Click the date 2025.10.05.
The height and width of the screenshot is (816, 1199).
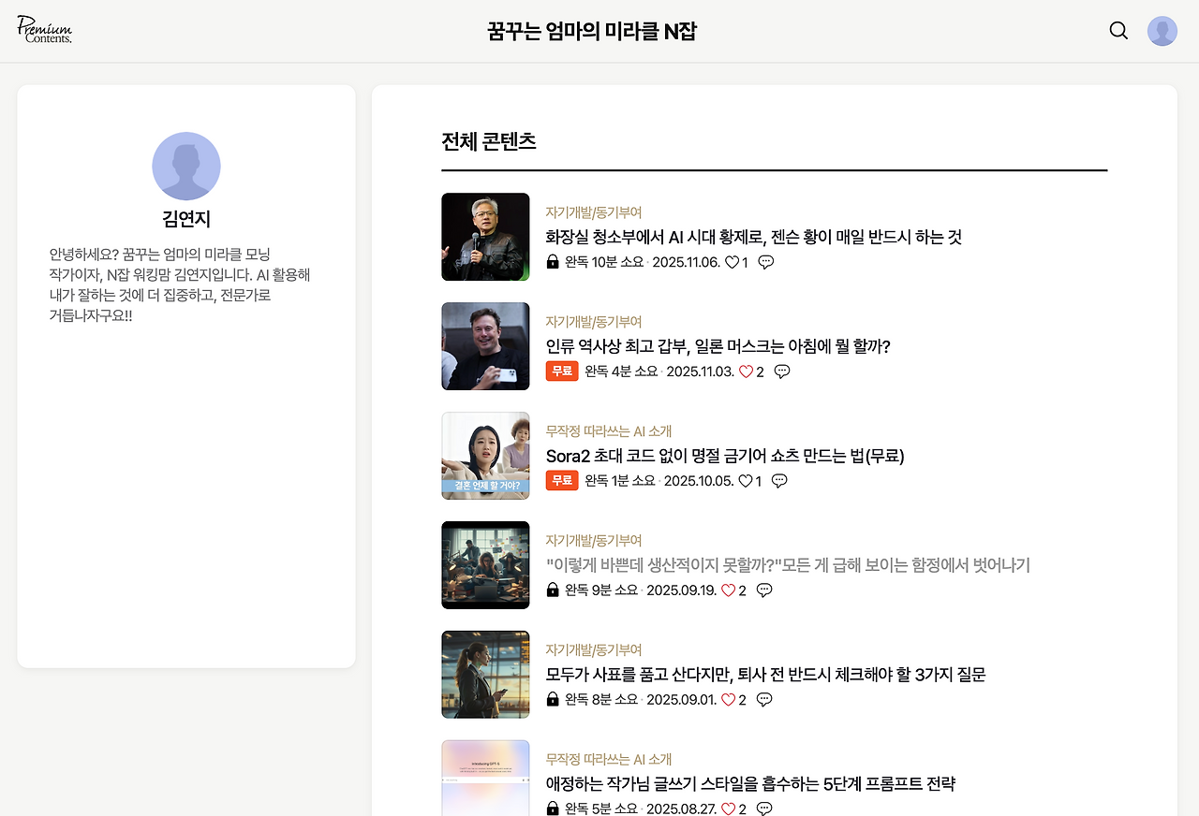(x=699, y=481)
